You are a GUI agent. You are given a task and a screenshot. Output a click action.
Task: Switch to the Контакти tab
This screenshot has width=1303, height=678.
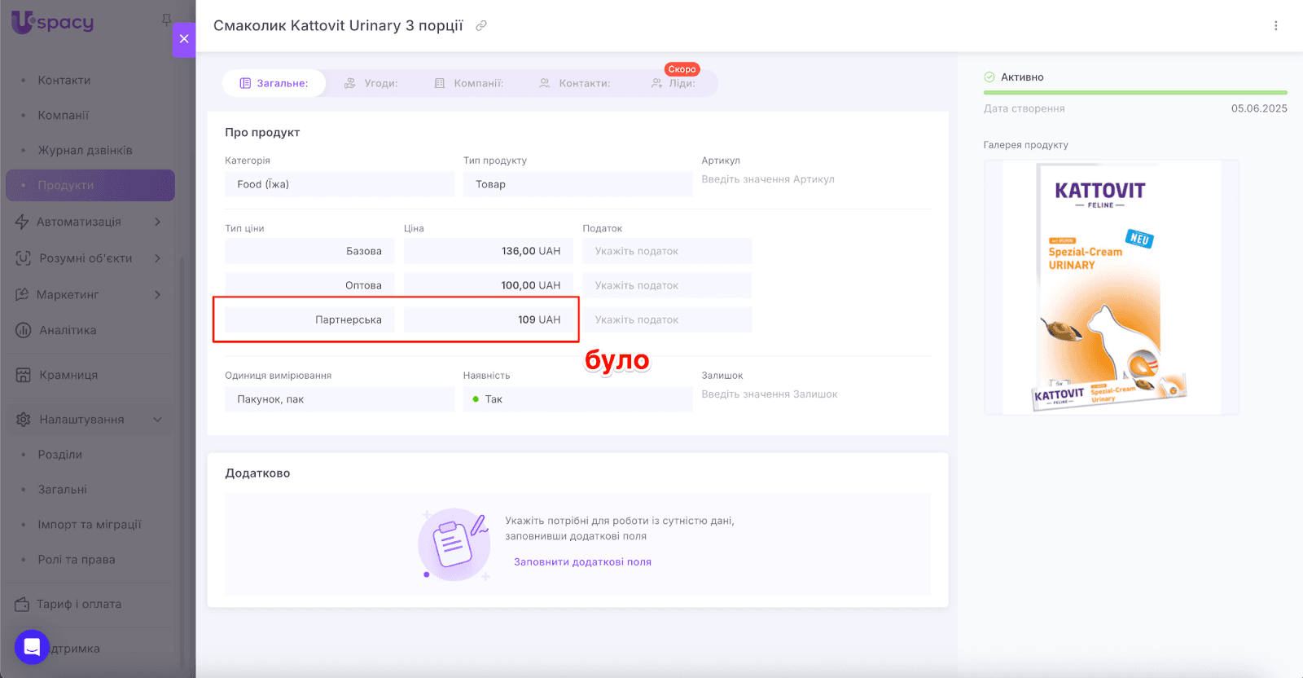click(575, 83)
